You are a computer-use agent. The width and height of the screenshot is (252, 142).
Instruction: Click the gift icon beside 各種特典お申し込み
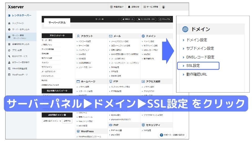pos(9,44)
